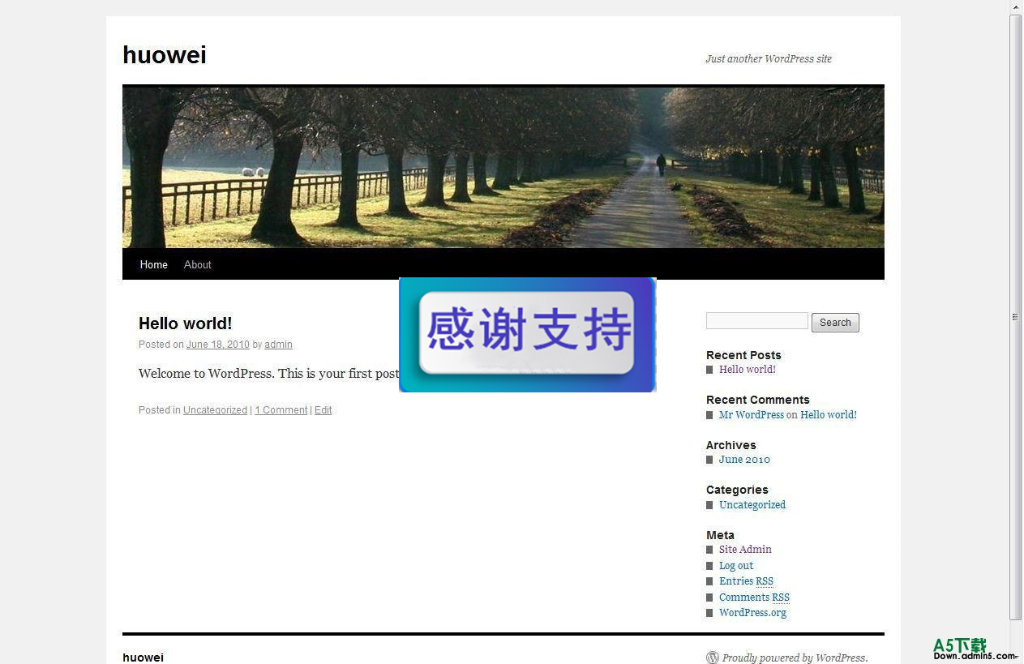Click the tree avenue header image

click(503, 167)
